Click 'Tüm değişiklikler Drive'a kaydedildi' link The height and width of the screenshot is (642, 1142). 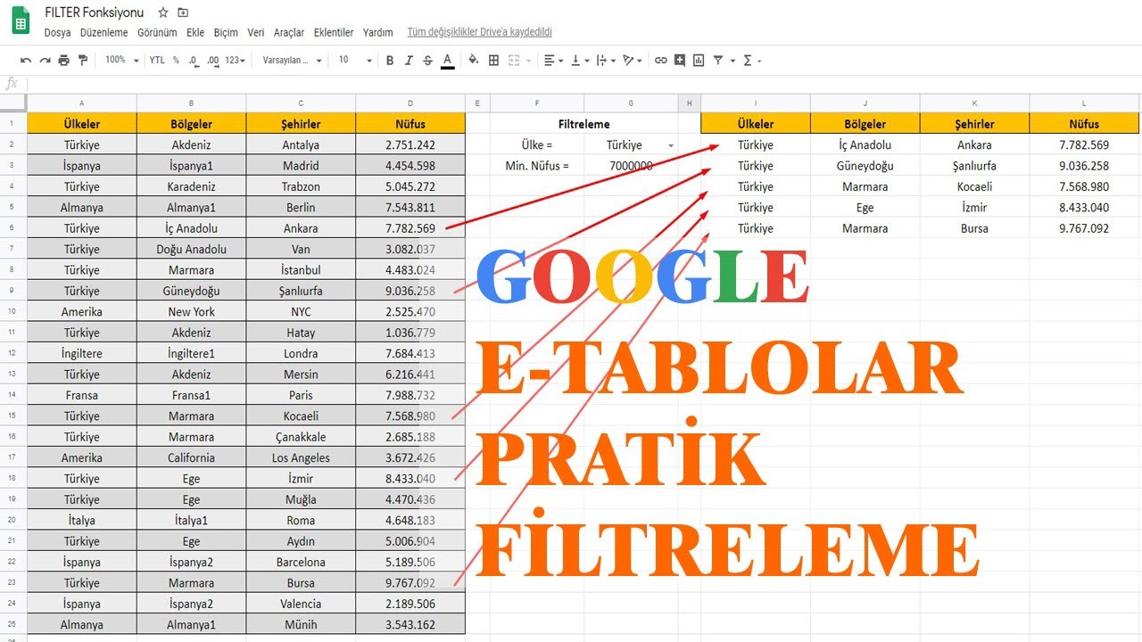[479, 32]
